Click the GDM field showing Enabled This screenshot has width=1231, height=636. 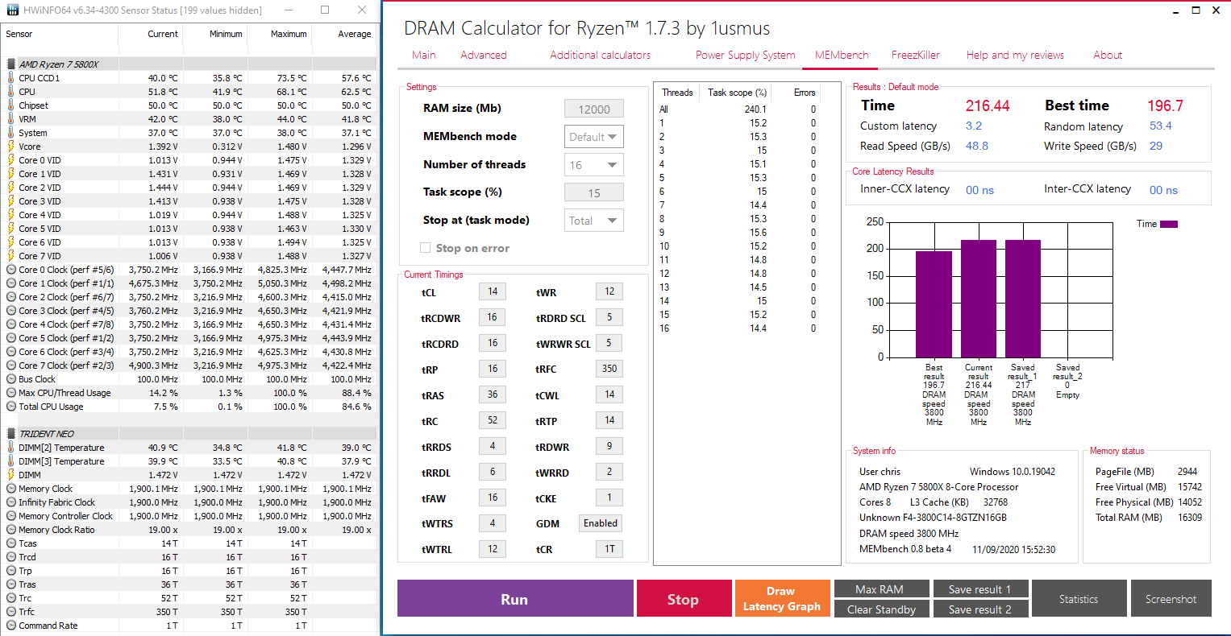(601, 523)
